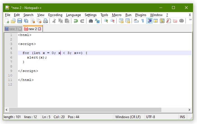Open Find with the binoculars icon
This screenshot has height=124, width=197.
point(91,21)
